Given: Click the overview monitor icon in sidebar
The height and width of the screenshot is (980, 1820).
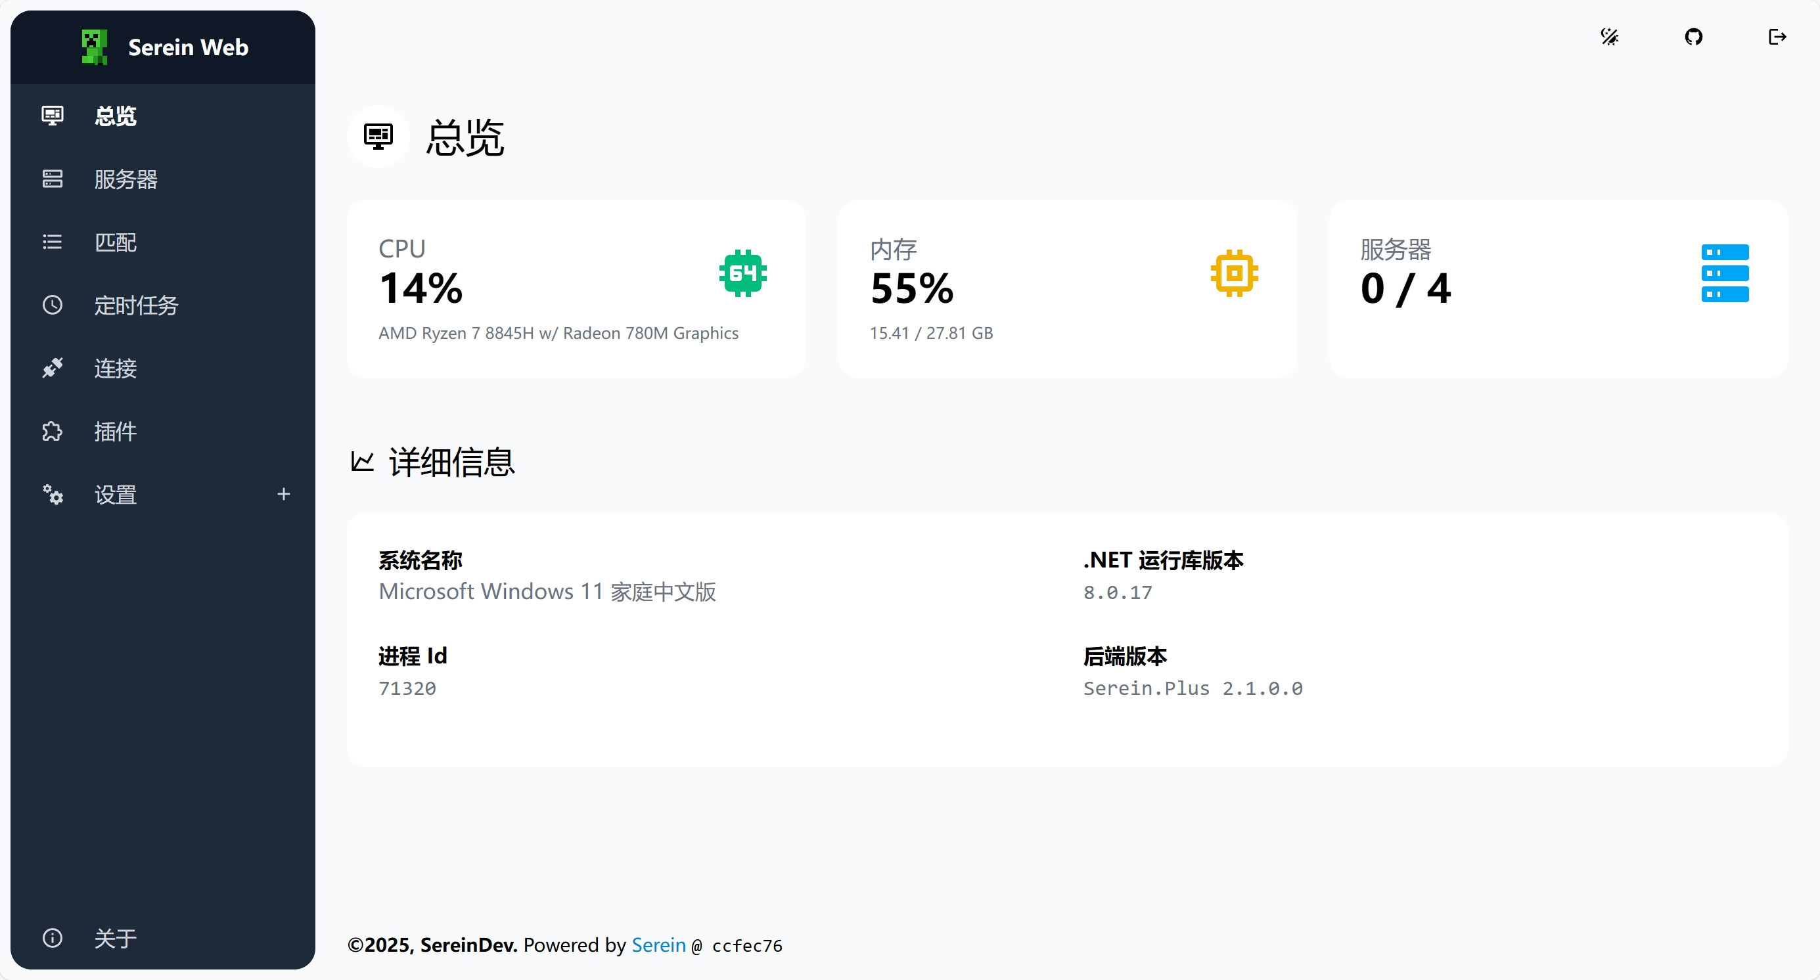Looking at the screenshot, I should (53, 115).
